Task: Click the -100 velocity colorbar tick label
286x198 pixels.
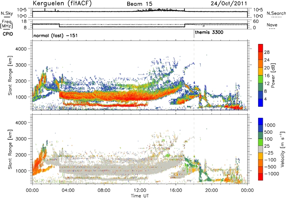Action: pos(270,160)
